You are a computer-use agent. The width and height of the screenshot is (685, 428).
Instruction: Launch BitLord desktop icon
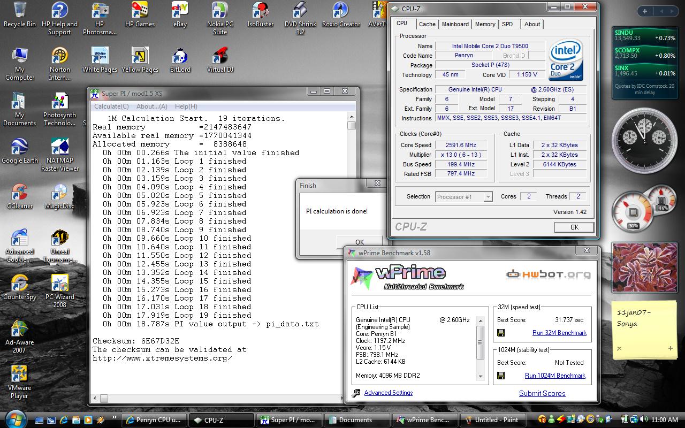(x=180, y=60)
